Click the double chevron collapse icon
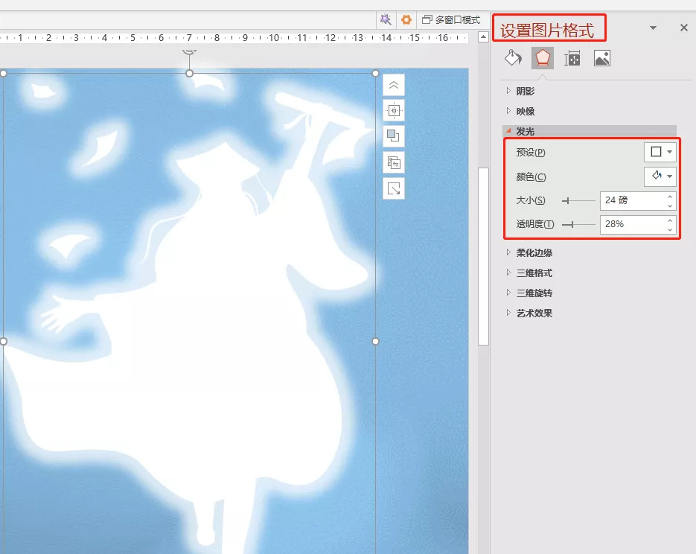This screenshot has width=696, height=554. tap(394, 85)
